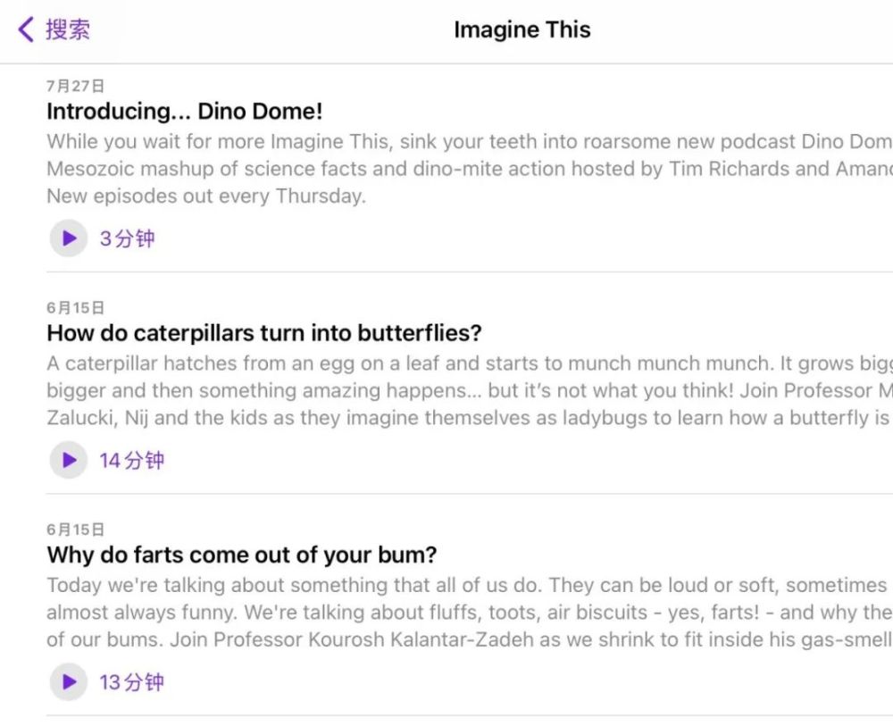Open Why do farts come out of your bum?

[241, 555]
